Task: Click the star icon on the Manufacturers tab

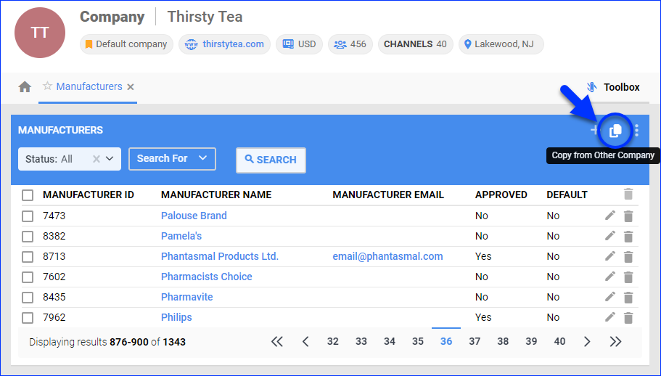Action: pyautogui.click(x=47, y=86)
